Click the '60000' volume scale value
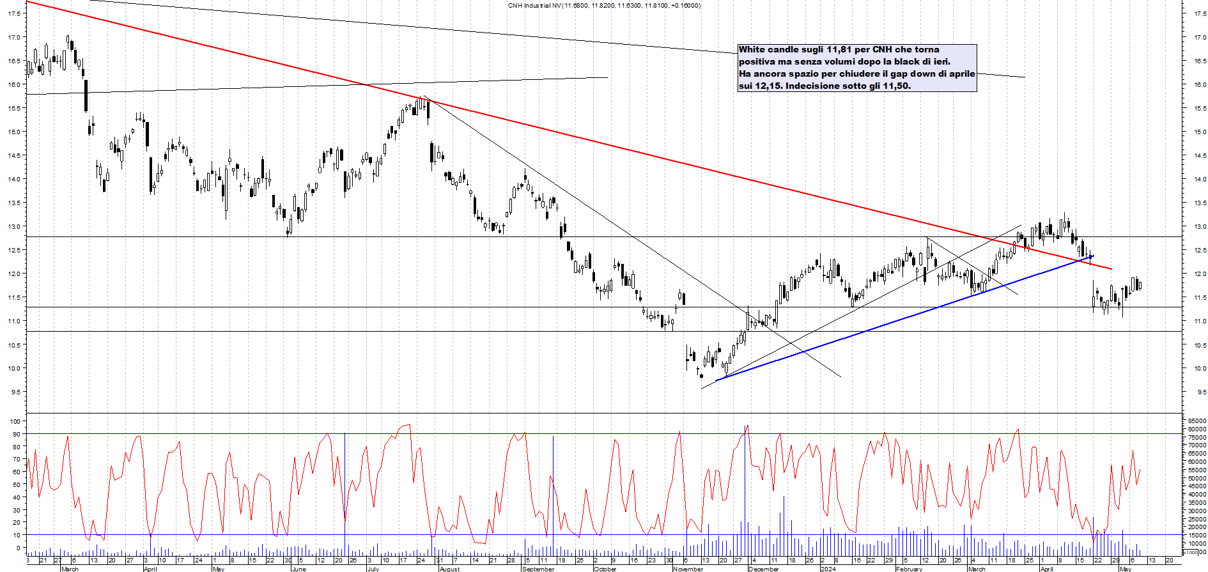This screenshot has width=1208, height=572. pyautogui.click(x=1197, y=462)
